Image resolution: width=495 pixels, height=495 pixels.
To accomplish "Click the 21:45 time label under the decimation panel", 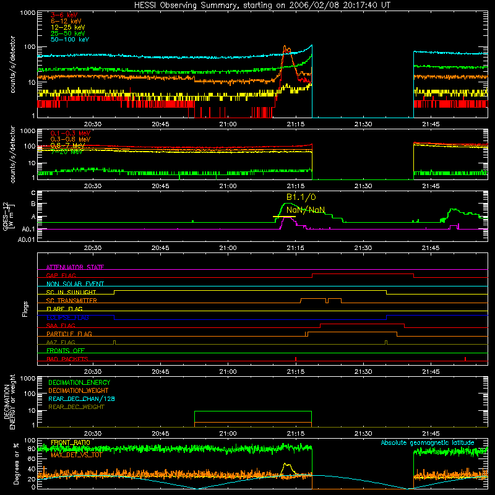I will [431, 434].
